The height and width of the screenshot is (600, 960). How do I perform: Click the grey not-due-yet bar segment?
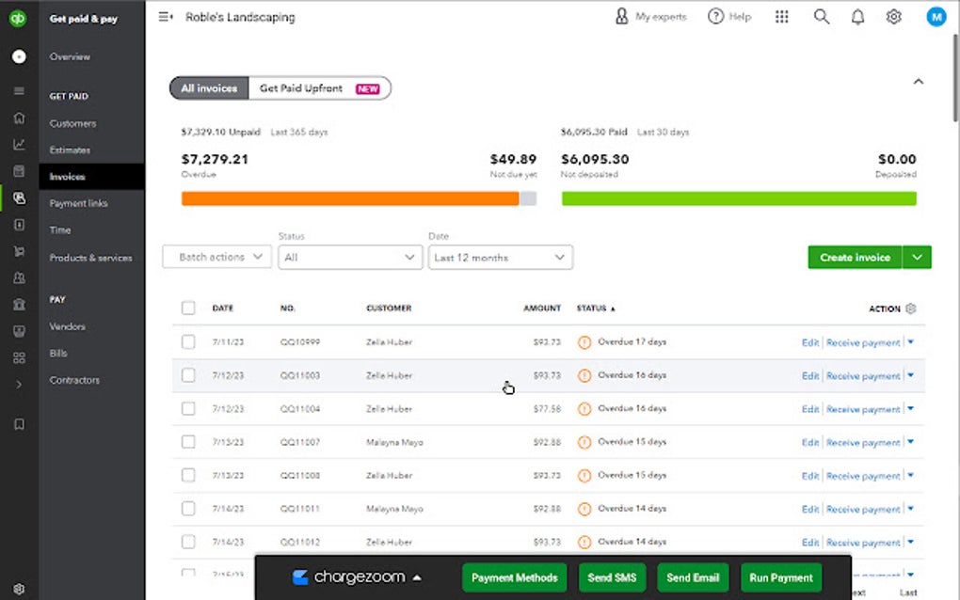528,198
